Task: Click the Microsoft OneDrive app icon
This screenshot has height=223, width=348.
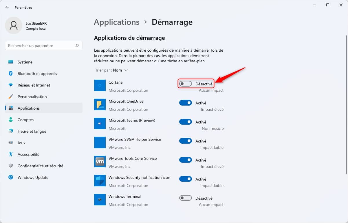Action: tap(100, 104)
